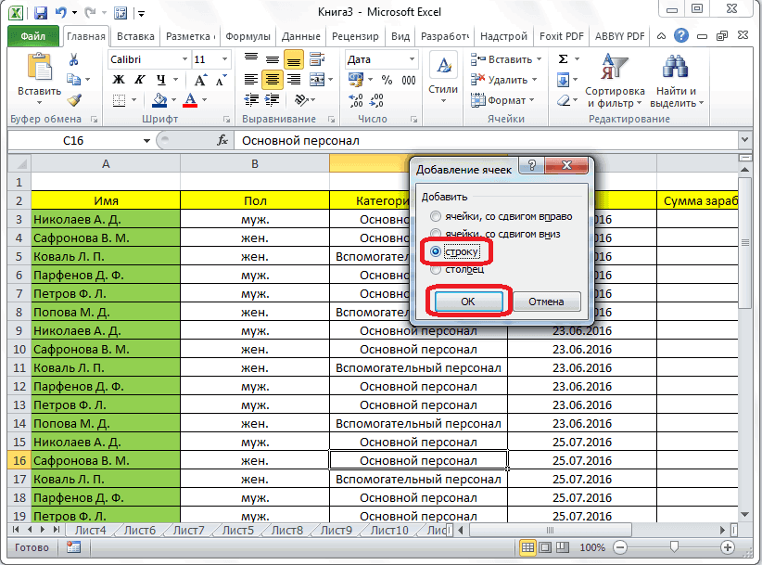Select the Format Painter brush icon
The width and height of the screenshot is (762, 565).
pos(74,100)
